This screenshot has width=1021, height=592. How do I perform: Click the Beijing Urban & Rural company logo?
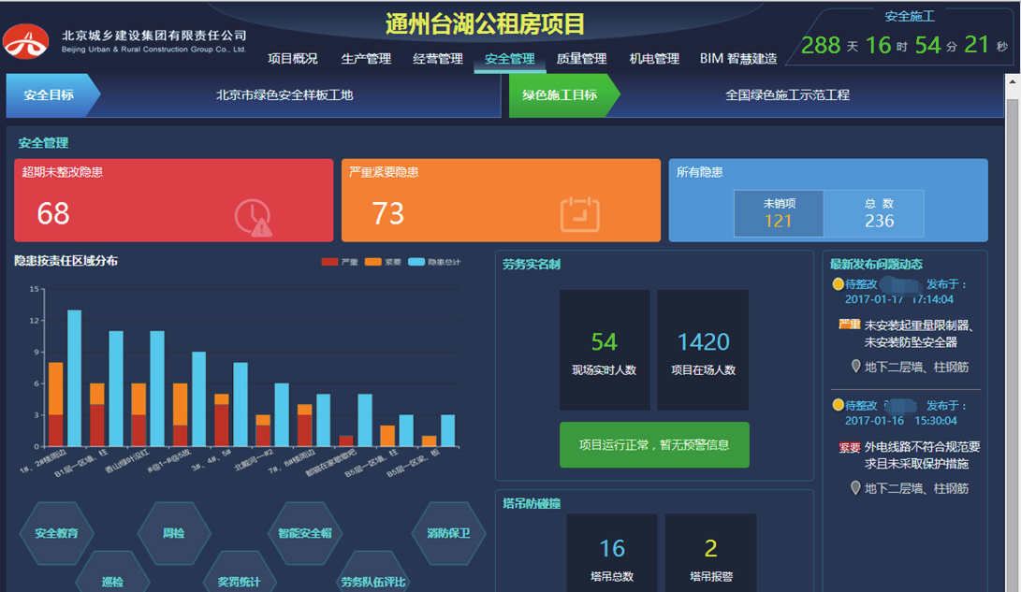(26, 41)
